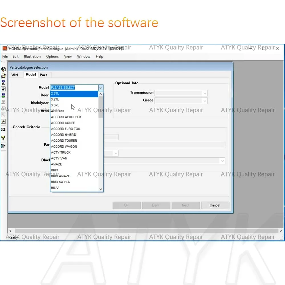Switch to the Part tab

(43, 75)
